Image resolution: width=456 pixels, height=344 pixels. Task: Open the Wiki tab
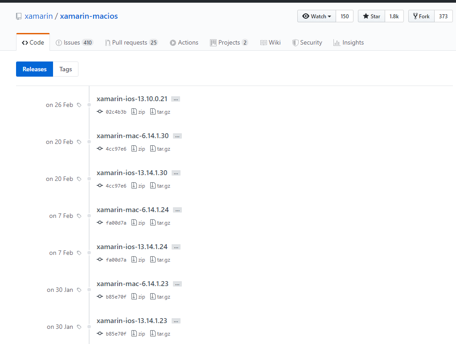[x=270, y=42]
